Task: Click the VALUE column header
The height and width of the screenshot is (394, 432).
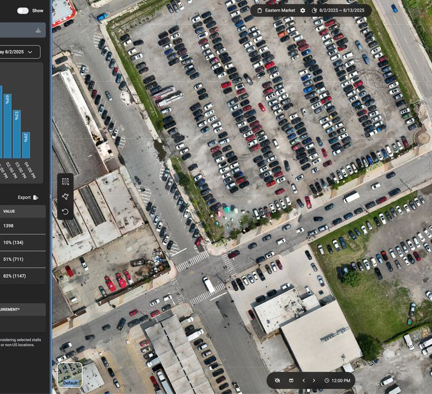Action: click(x=9, y=211)
